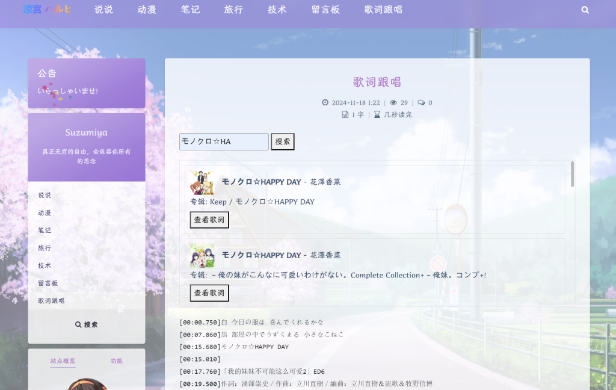
Task: Click the 搜索 button in the left sidebar
Action: click(x=87, y=324)
